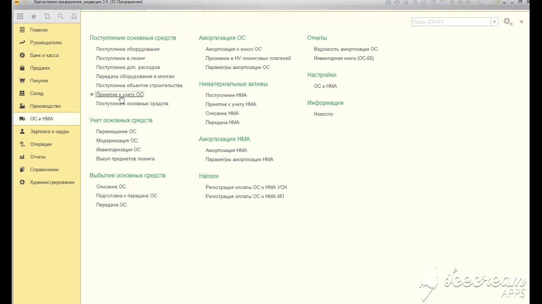Open Модернизация ОС

[x=117, y=141]
